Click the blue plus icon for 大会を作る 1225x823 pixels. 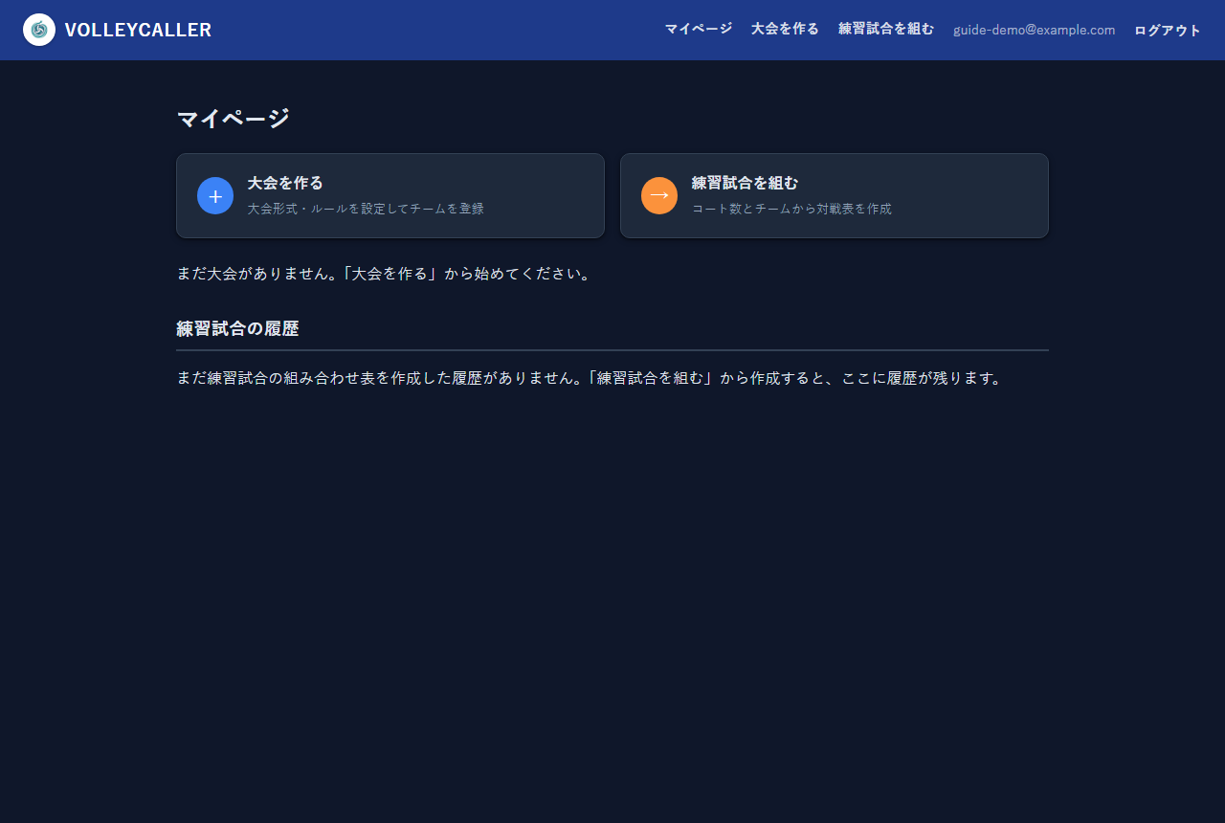coord(215,196)
